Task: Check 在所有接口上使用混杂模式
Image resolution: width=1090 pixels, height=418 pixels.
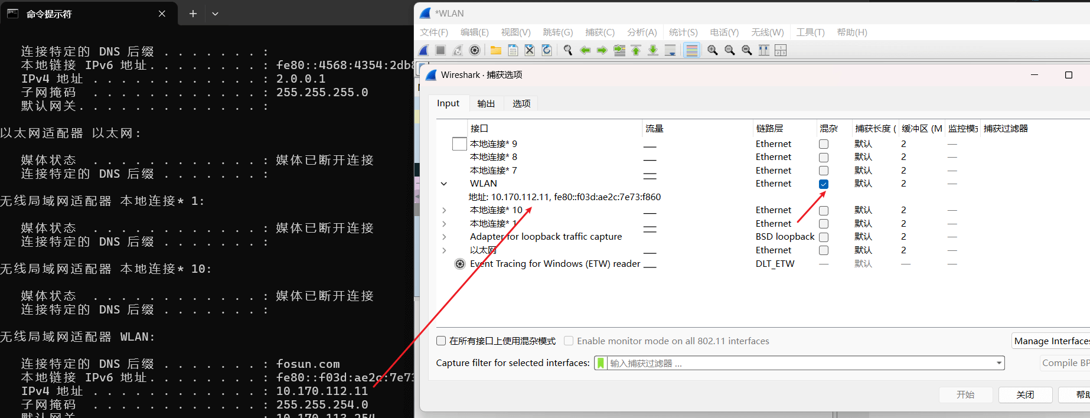Action: (441, 341)
